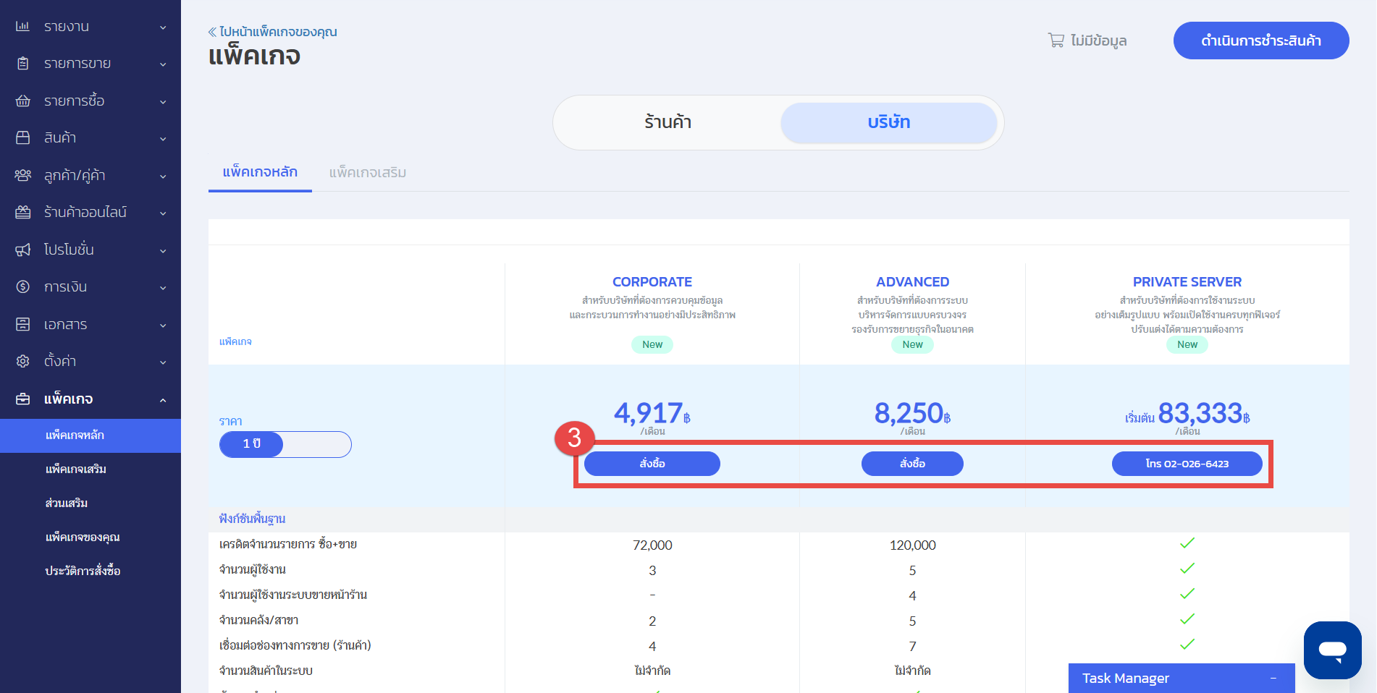
Task: Expand the เอกสาร menu chevron
Action: (x=163, y=326)
